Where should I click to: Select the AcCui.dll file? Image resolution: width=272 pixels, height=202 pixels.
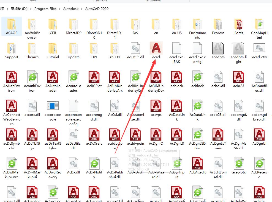(115, 108)
